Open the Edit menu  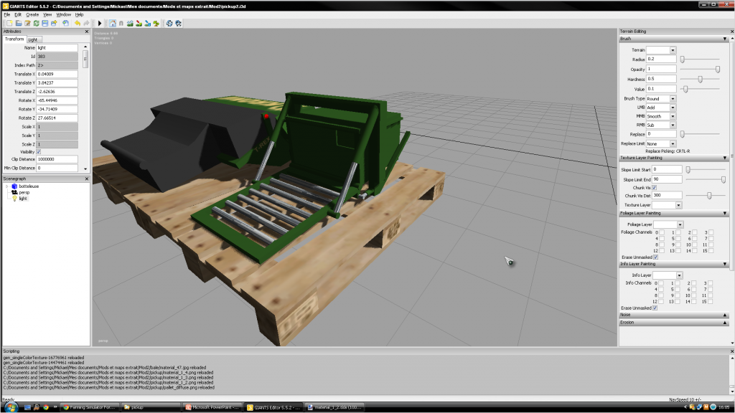(18, 14)
